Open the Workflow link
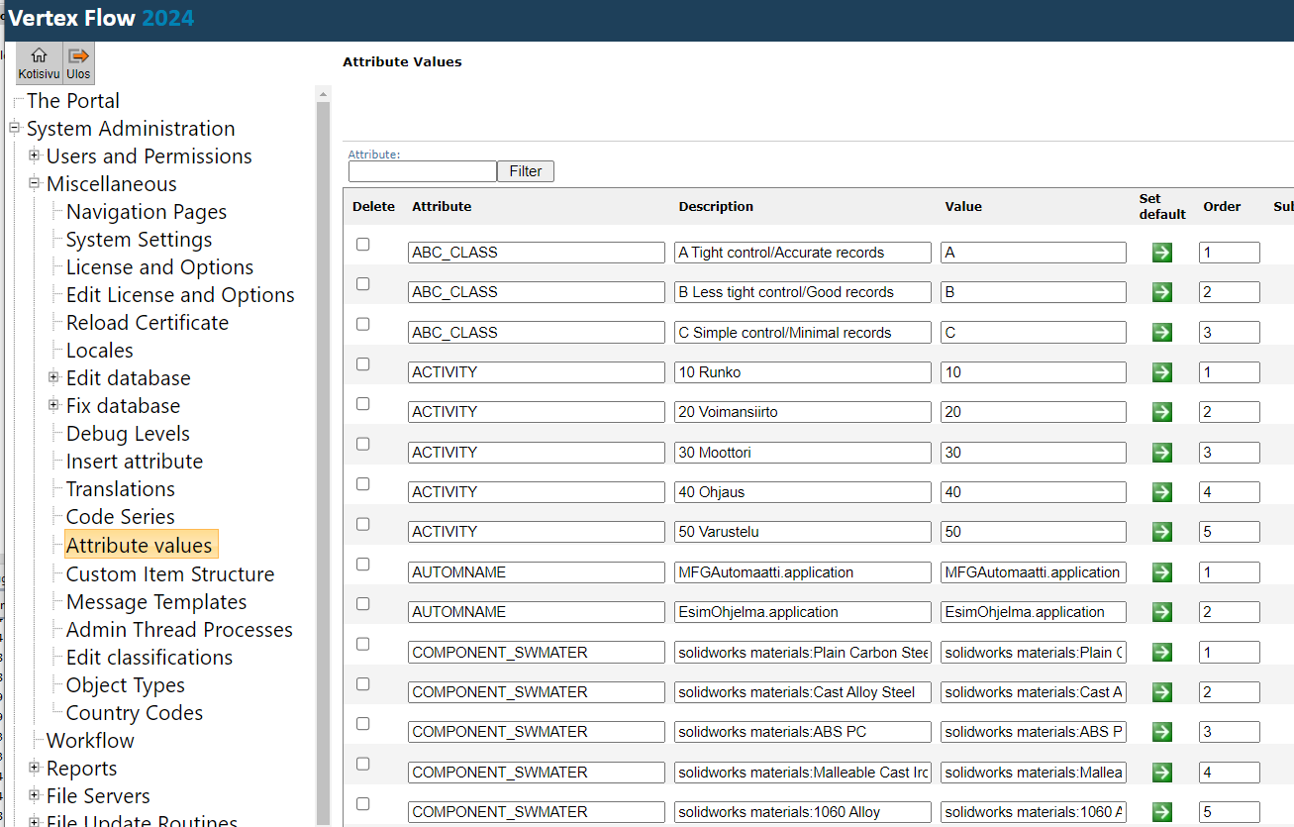Viewport: 1294px width, 827px height. [90, 741]
